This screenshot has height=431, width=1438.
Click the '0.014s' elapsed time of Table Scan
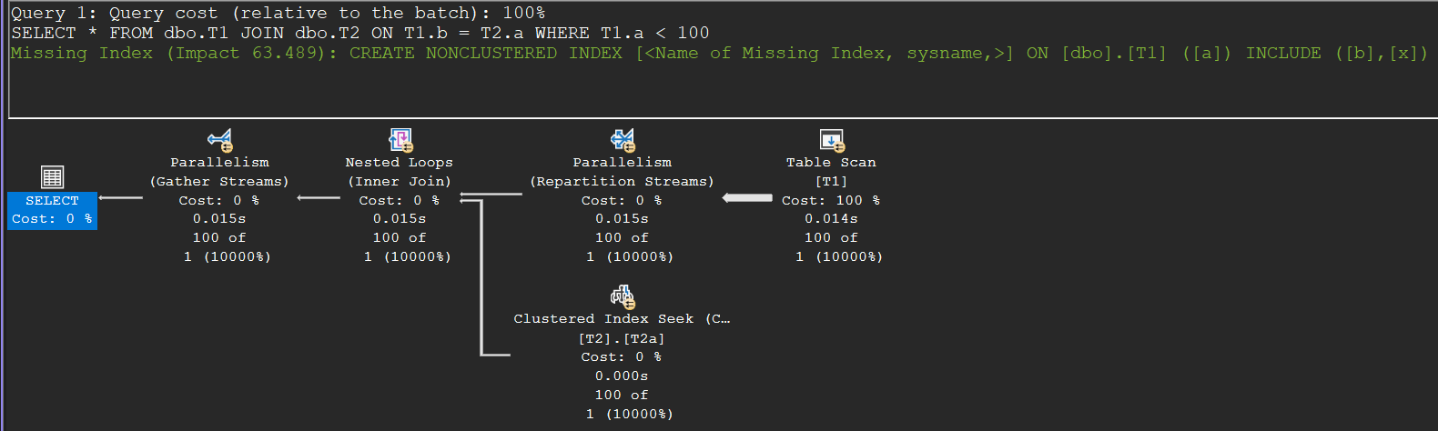point(831,219)
